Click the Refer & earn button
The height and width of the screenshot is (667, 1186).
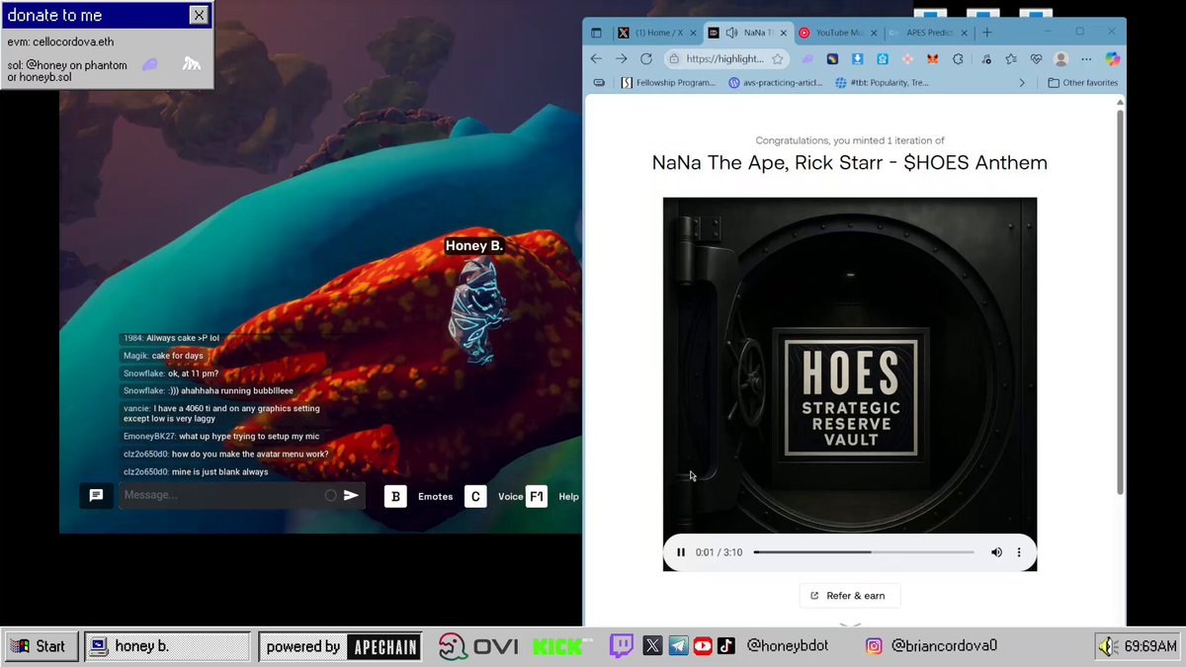pos(850,596)
